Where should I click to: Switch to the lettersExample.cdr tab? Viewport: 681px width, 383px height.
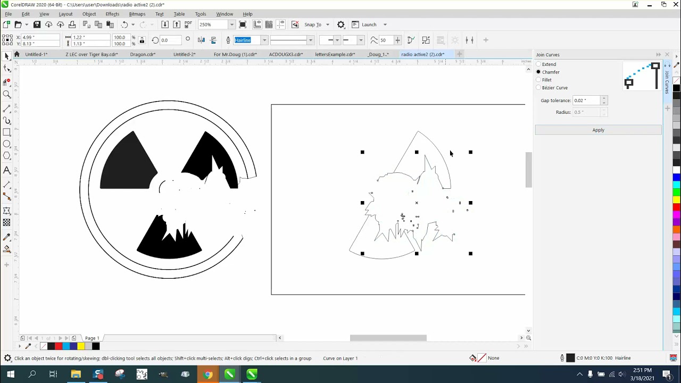335,54
